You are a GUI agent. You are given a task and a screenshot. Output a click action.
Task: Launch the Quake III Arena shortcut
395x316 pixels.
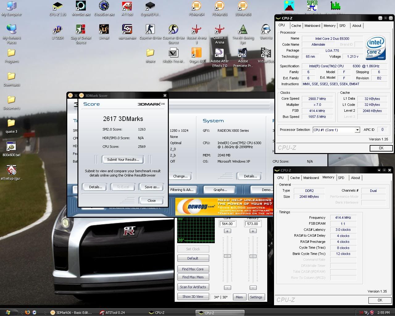coord(220,34)
